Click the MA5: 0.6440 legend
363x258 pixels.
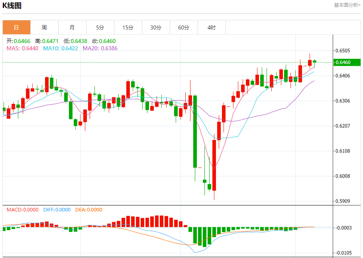click(22, 48)
